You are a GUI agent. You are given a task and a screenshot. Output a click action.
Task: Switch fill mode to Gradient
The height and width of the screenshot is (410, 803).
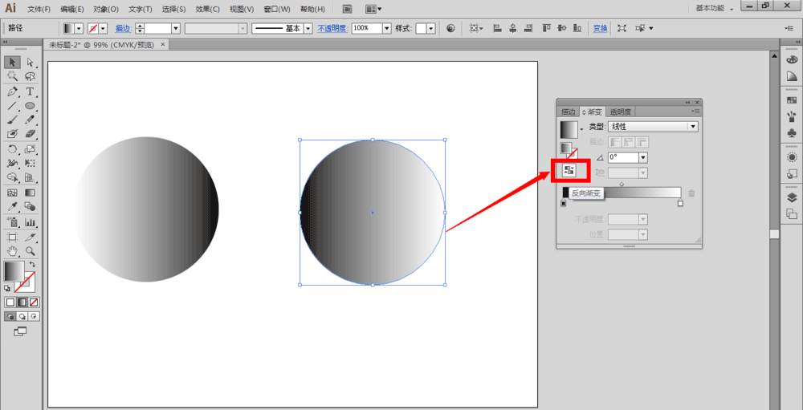click(22, 302)
